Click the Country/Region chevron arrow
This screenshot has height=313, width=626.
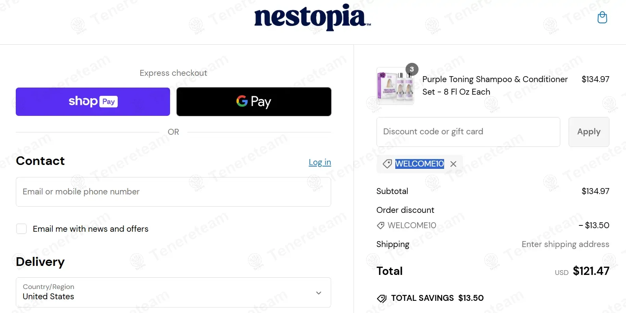[x=319, y=293]
